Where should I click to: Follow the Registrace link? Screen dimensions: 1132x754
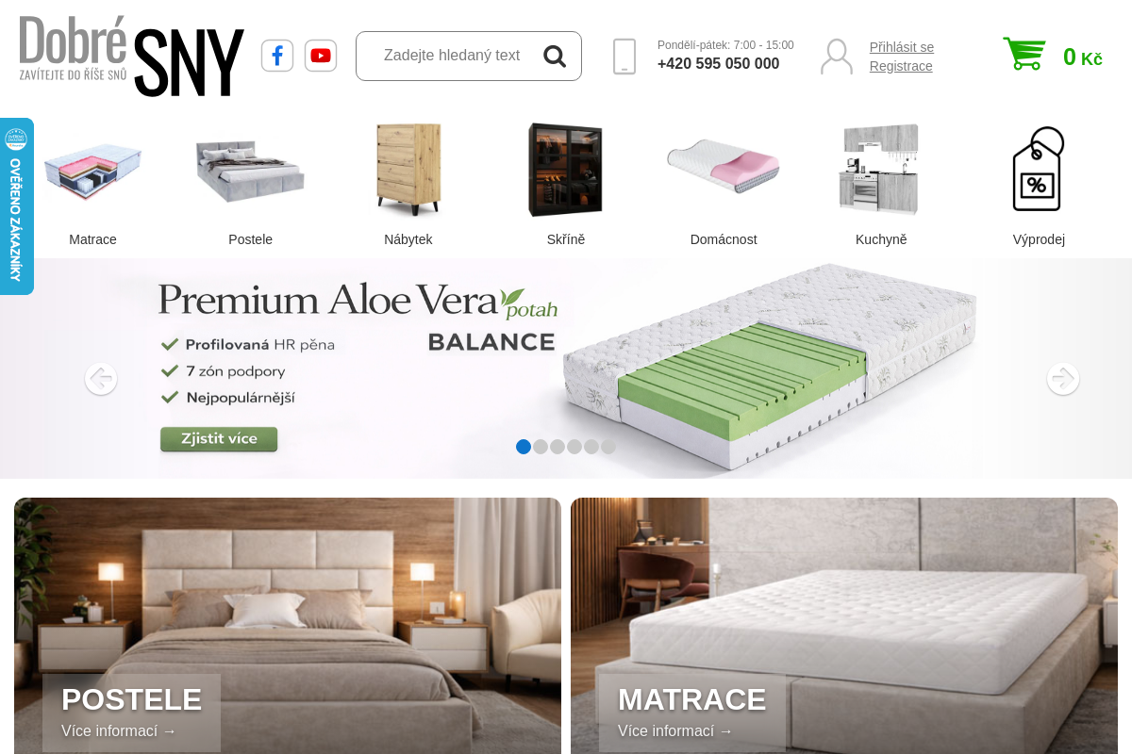click(901, 66)
